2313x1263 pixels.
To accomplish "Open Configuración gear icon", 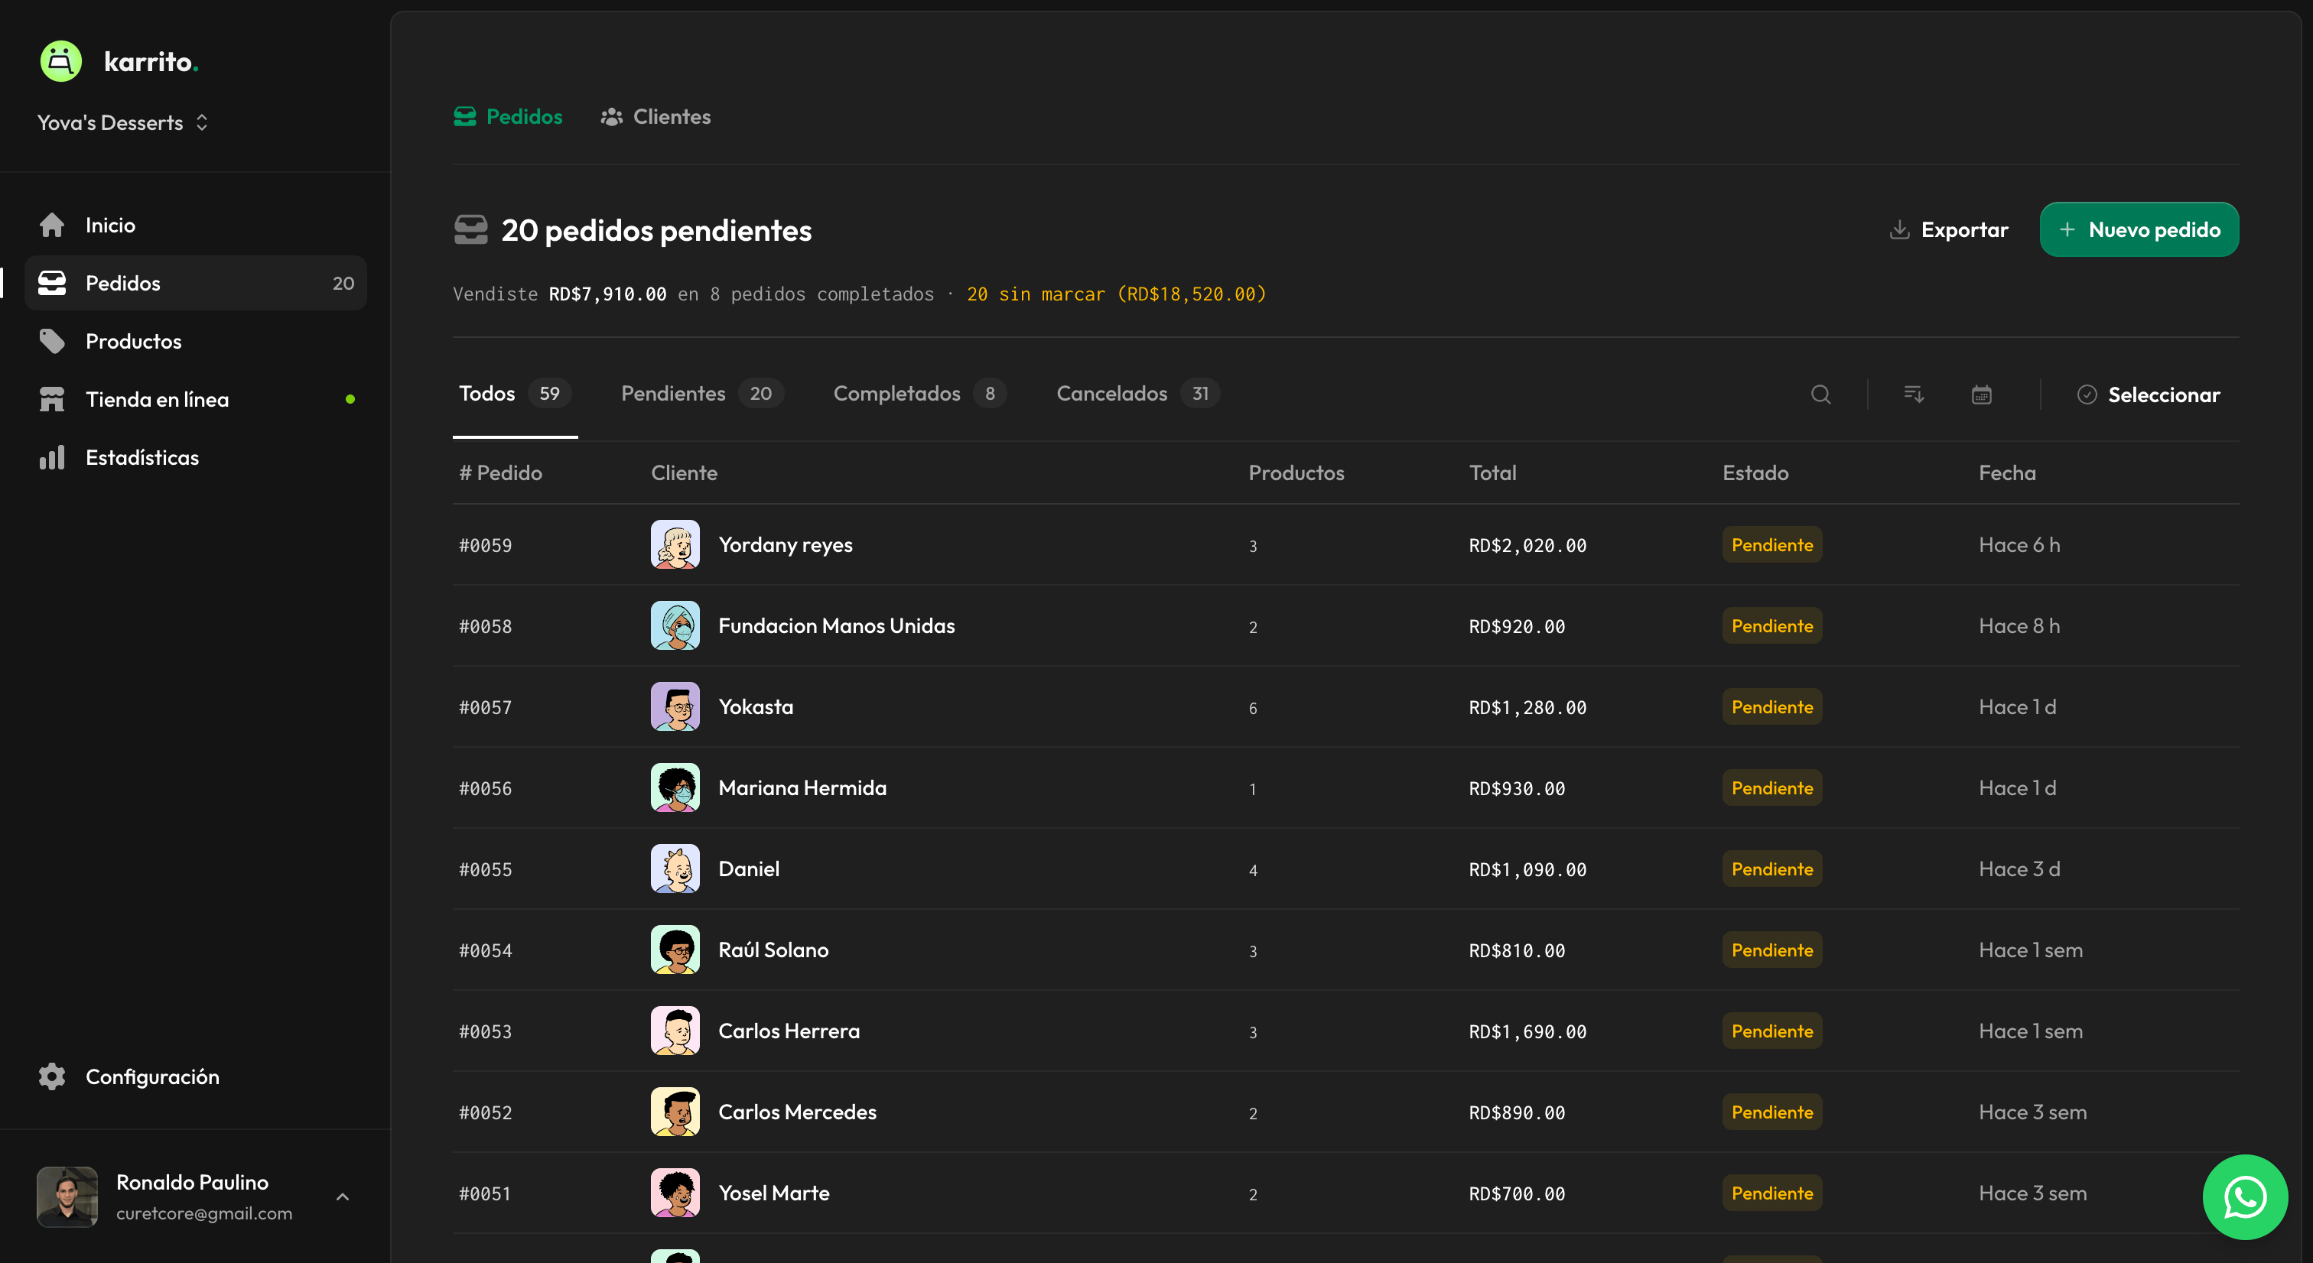I will point(52,1076).
